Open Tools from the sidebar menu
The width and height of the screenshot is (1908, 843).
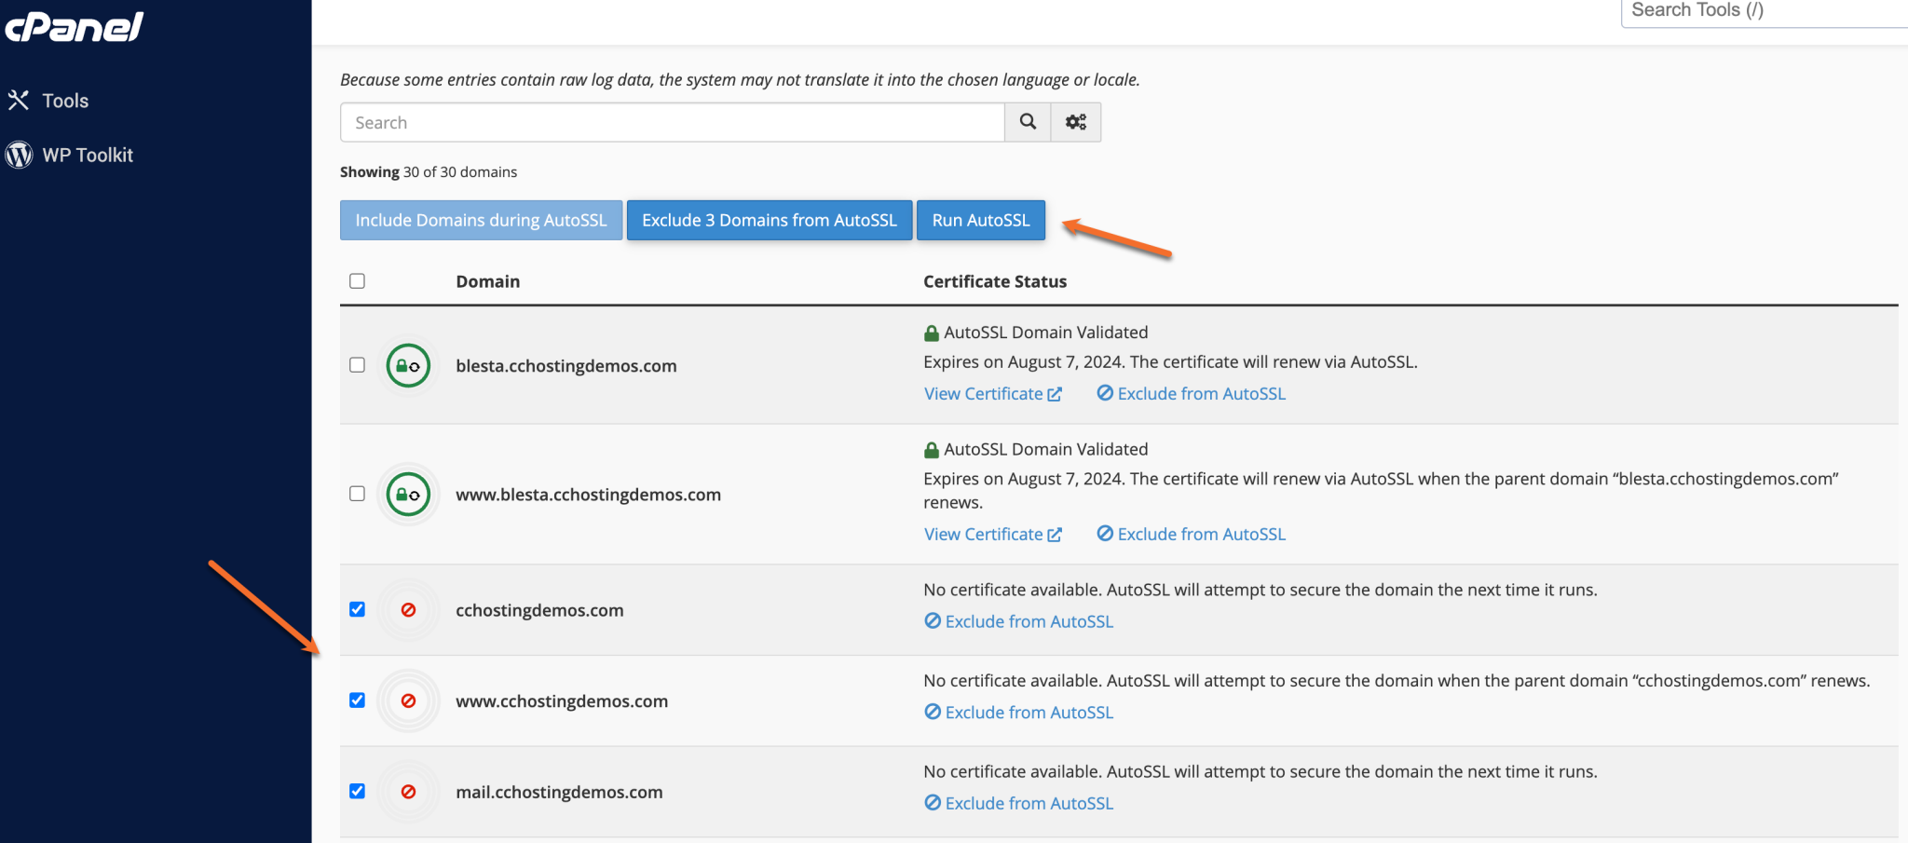point(65,100)
